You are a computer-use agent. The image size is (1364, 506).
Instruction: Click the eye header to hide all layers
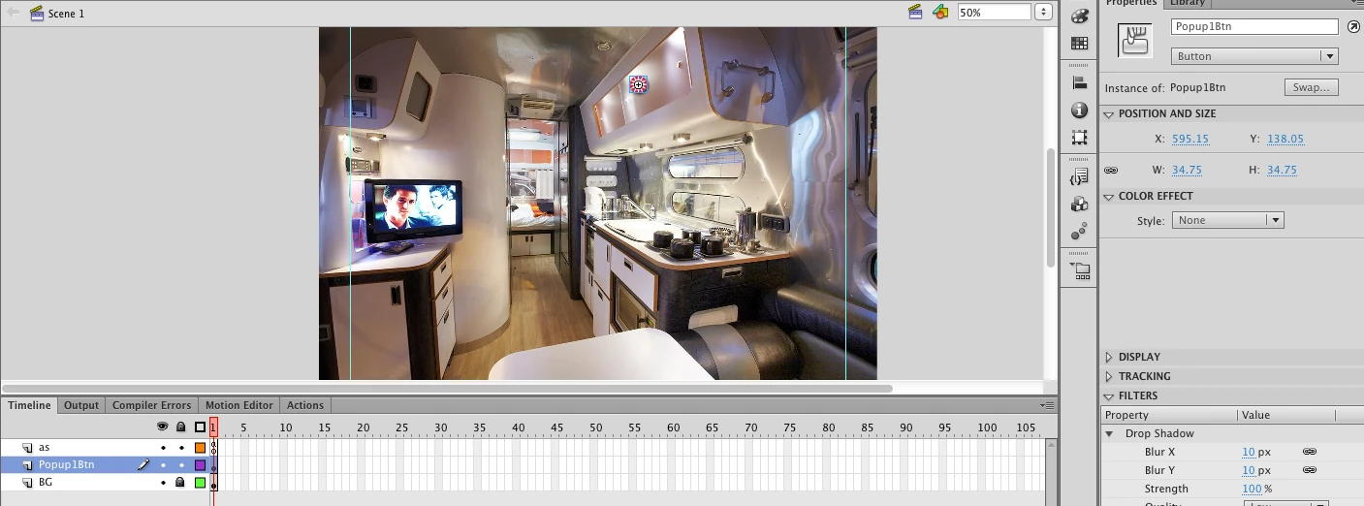tap(163, 427)
